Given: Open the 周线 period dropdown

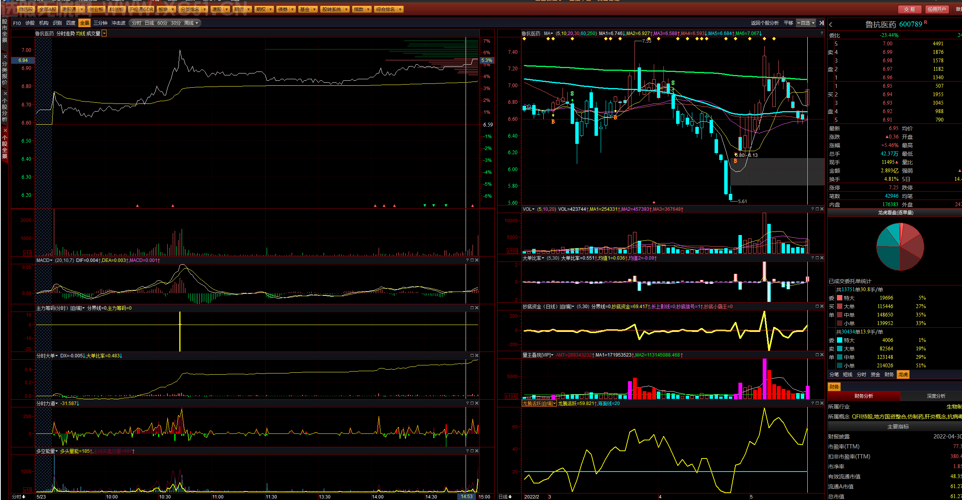Looking at the screenshot, I should (191, 23).
